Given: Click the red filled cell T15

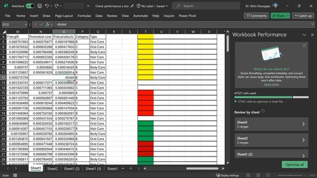Looking at the screenshot, I should point(146,93).
